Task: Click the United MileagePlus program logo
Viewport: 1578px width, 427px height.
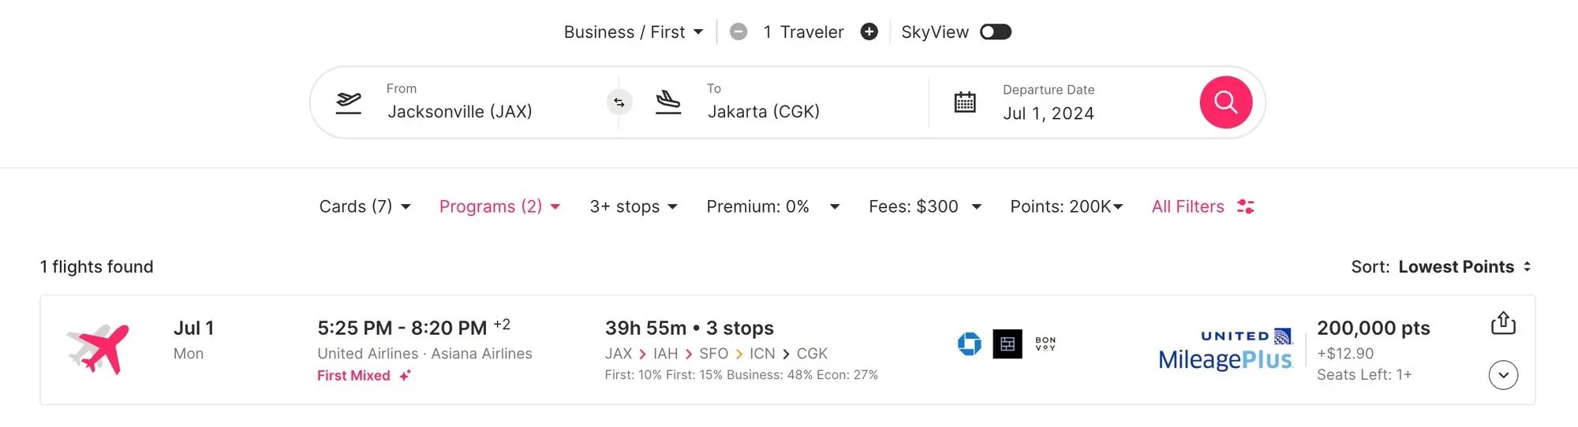Action: [1225, 350]
